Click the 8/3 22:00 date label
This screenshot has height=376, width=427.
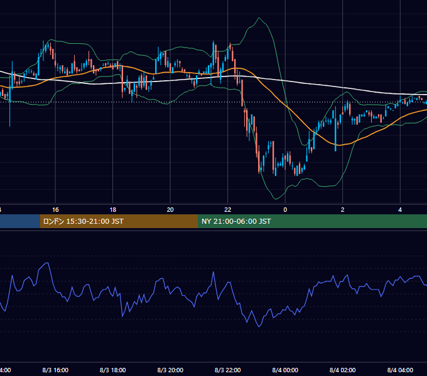coord(228,370)
